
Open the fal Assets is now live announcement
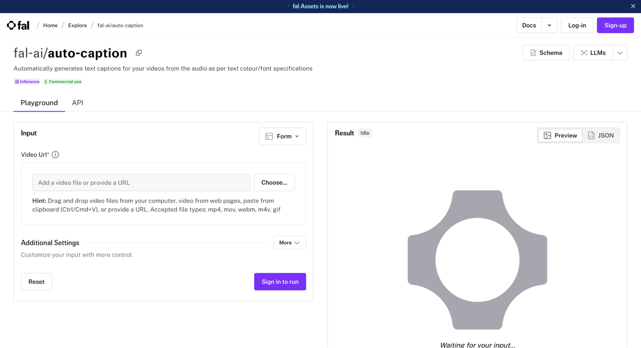[320, 6]
